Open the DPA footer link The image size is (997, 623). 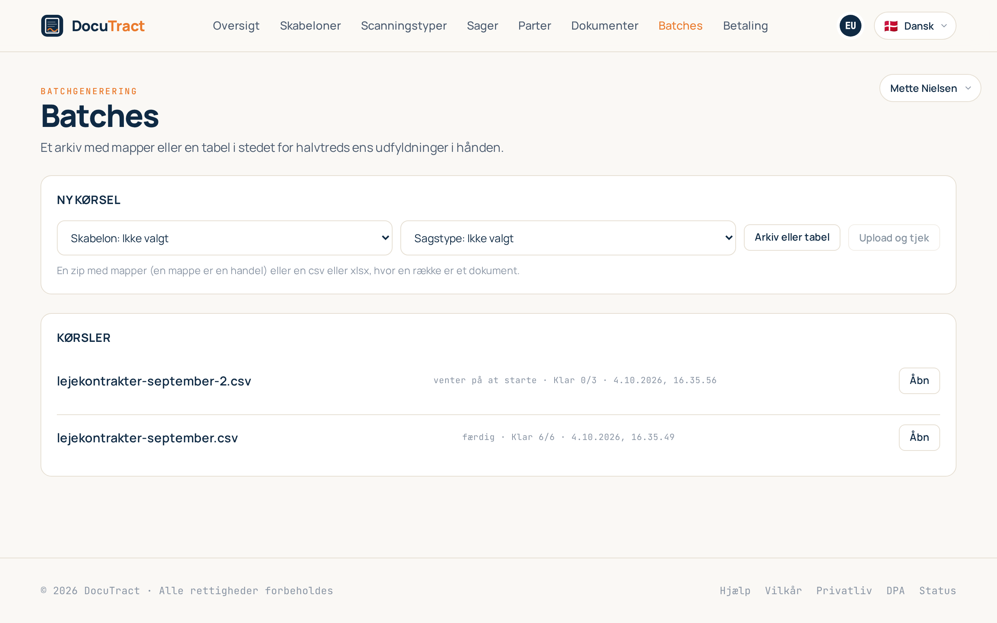tap(895, 590)
